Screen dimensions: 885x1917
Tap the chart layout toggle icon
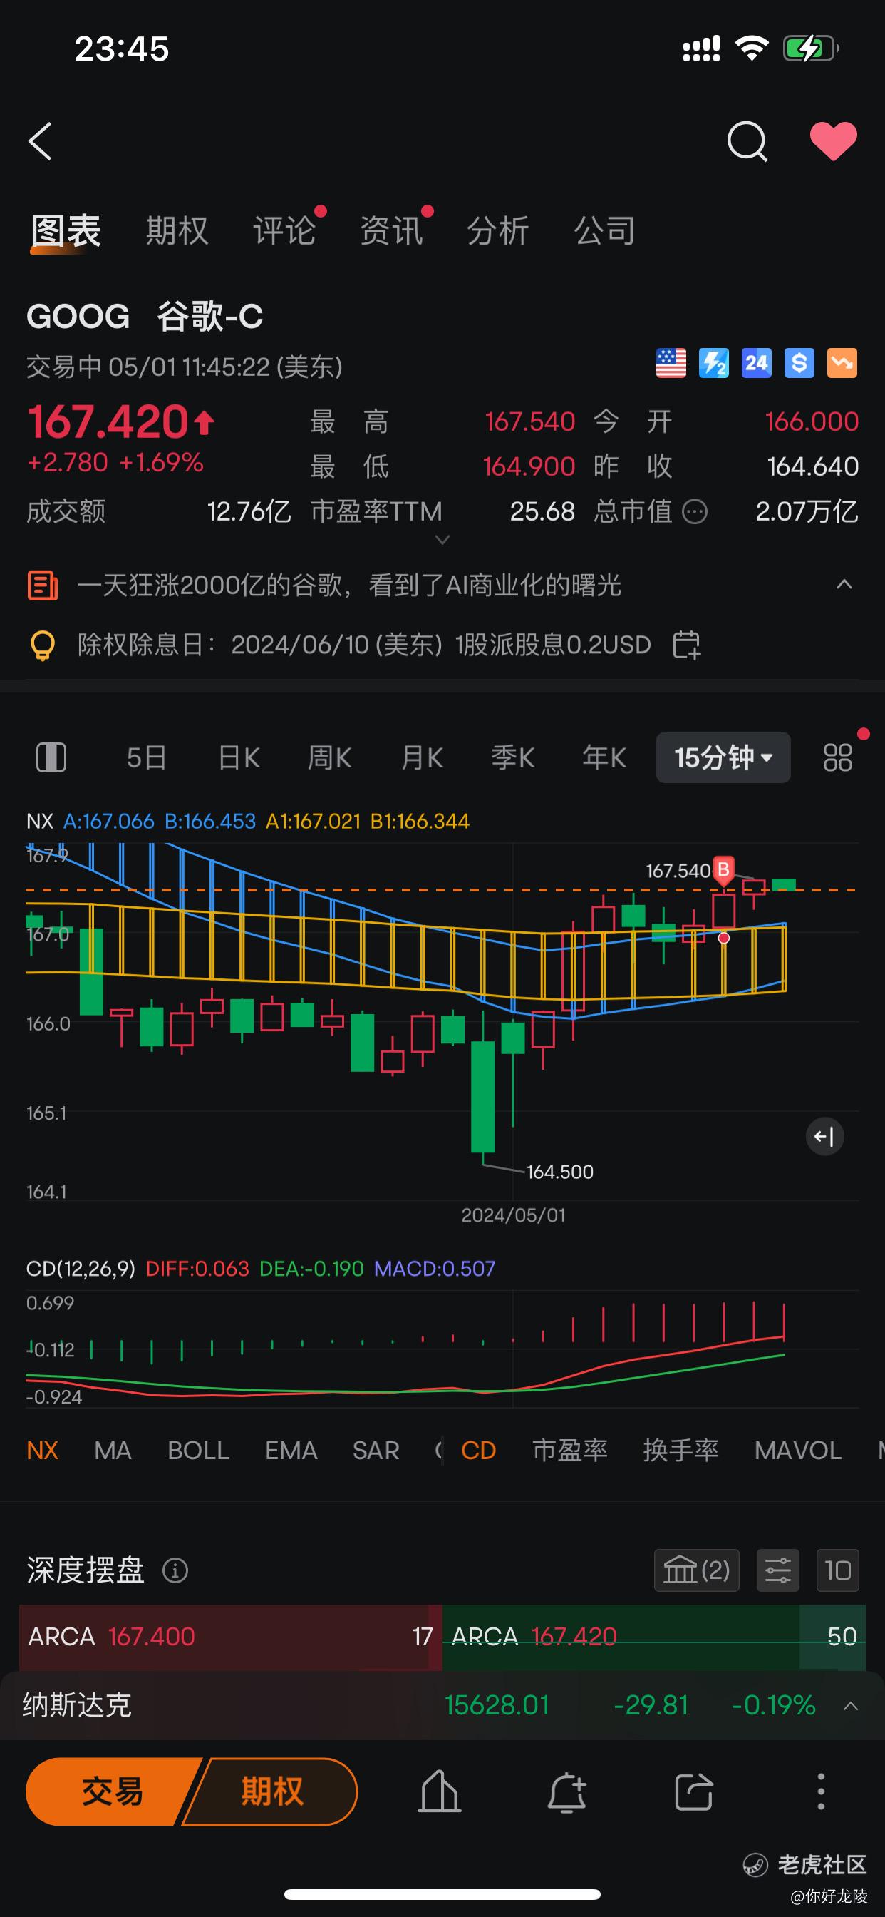(51, 757)
